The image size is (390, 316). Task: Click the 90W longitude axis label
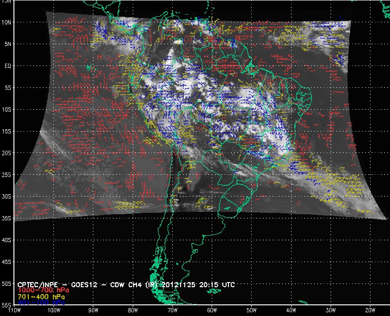click(x=93, y=310)
